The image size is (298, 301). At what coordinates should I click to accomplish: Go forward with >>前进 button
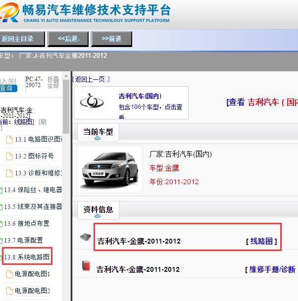point(111,39)
